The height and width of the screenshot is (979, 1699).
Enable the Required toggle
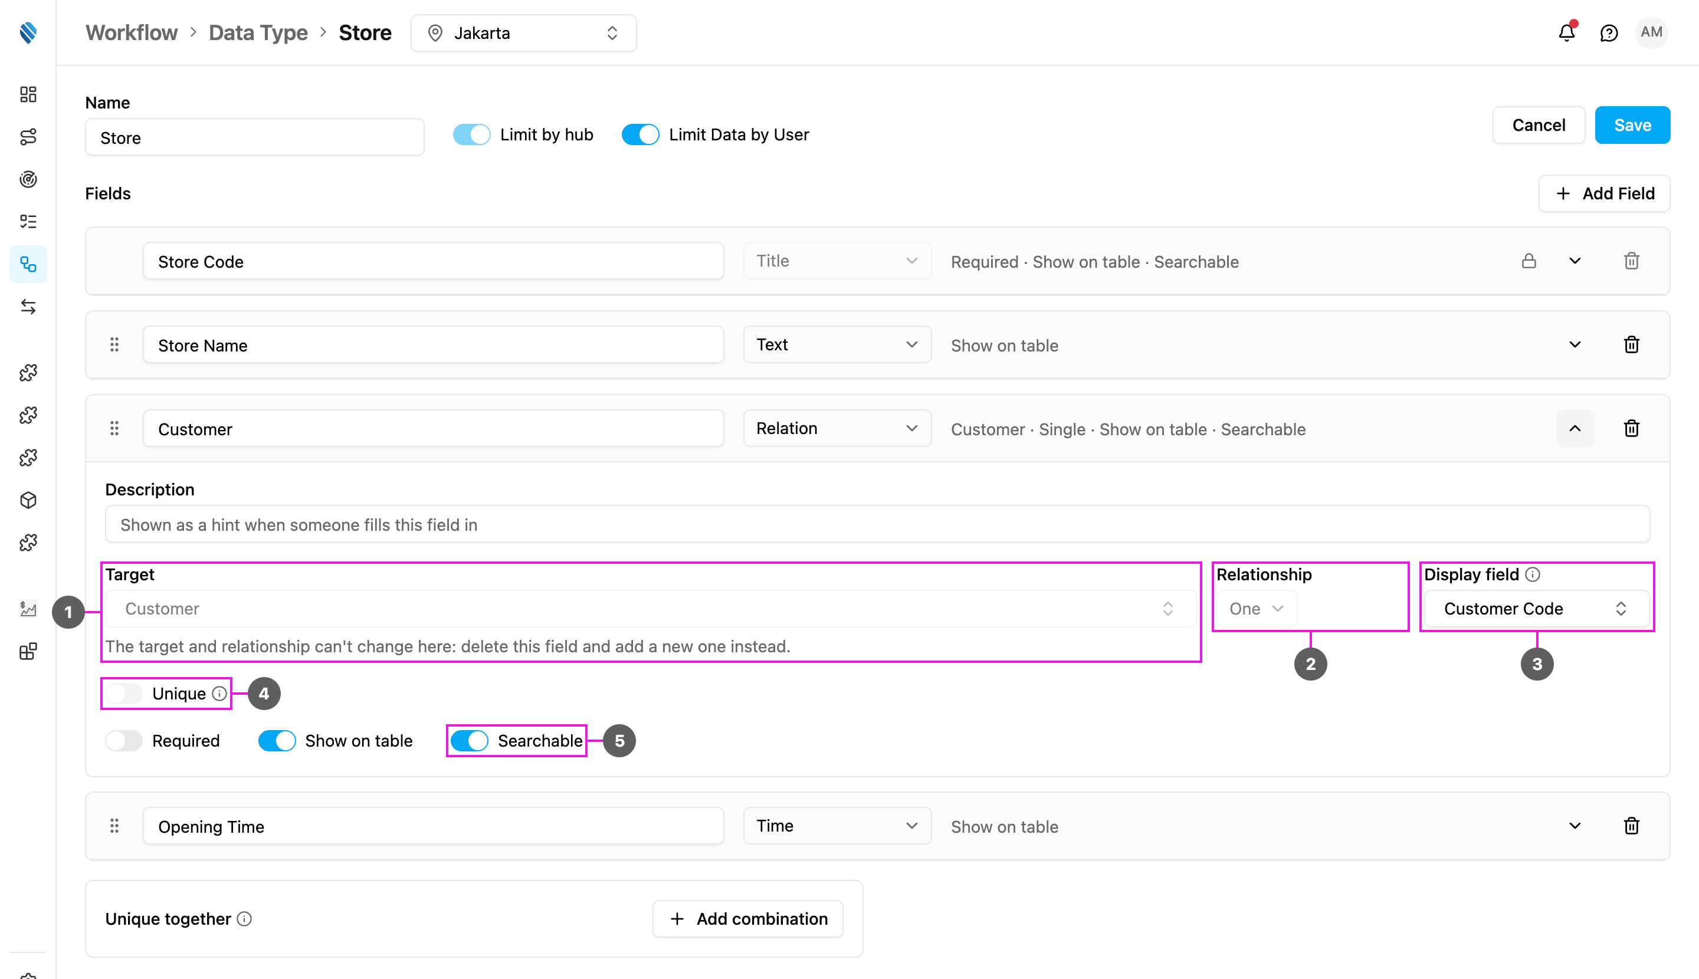[124, 740]
